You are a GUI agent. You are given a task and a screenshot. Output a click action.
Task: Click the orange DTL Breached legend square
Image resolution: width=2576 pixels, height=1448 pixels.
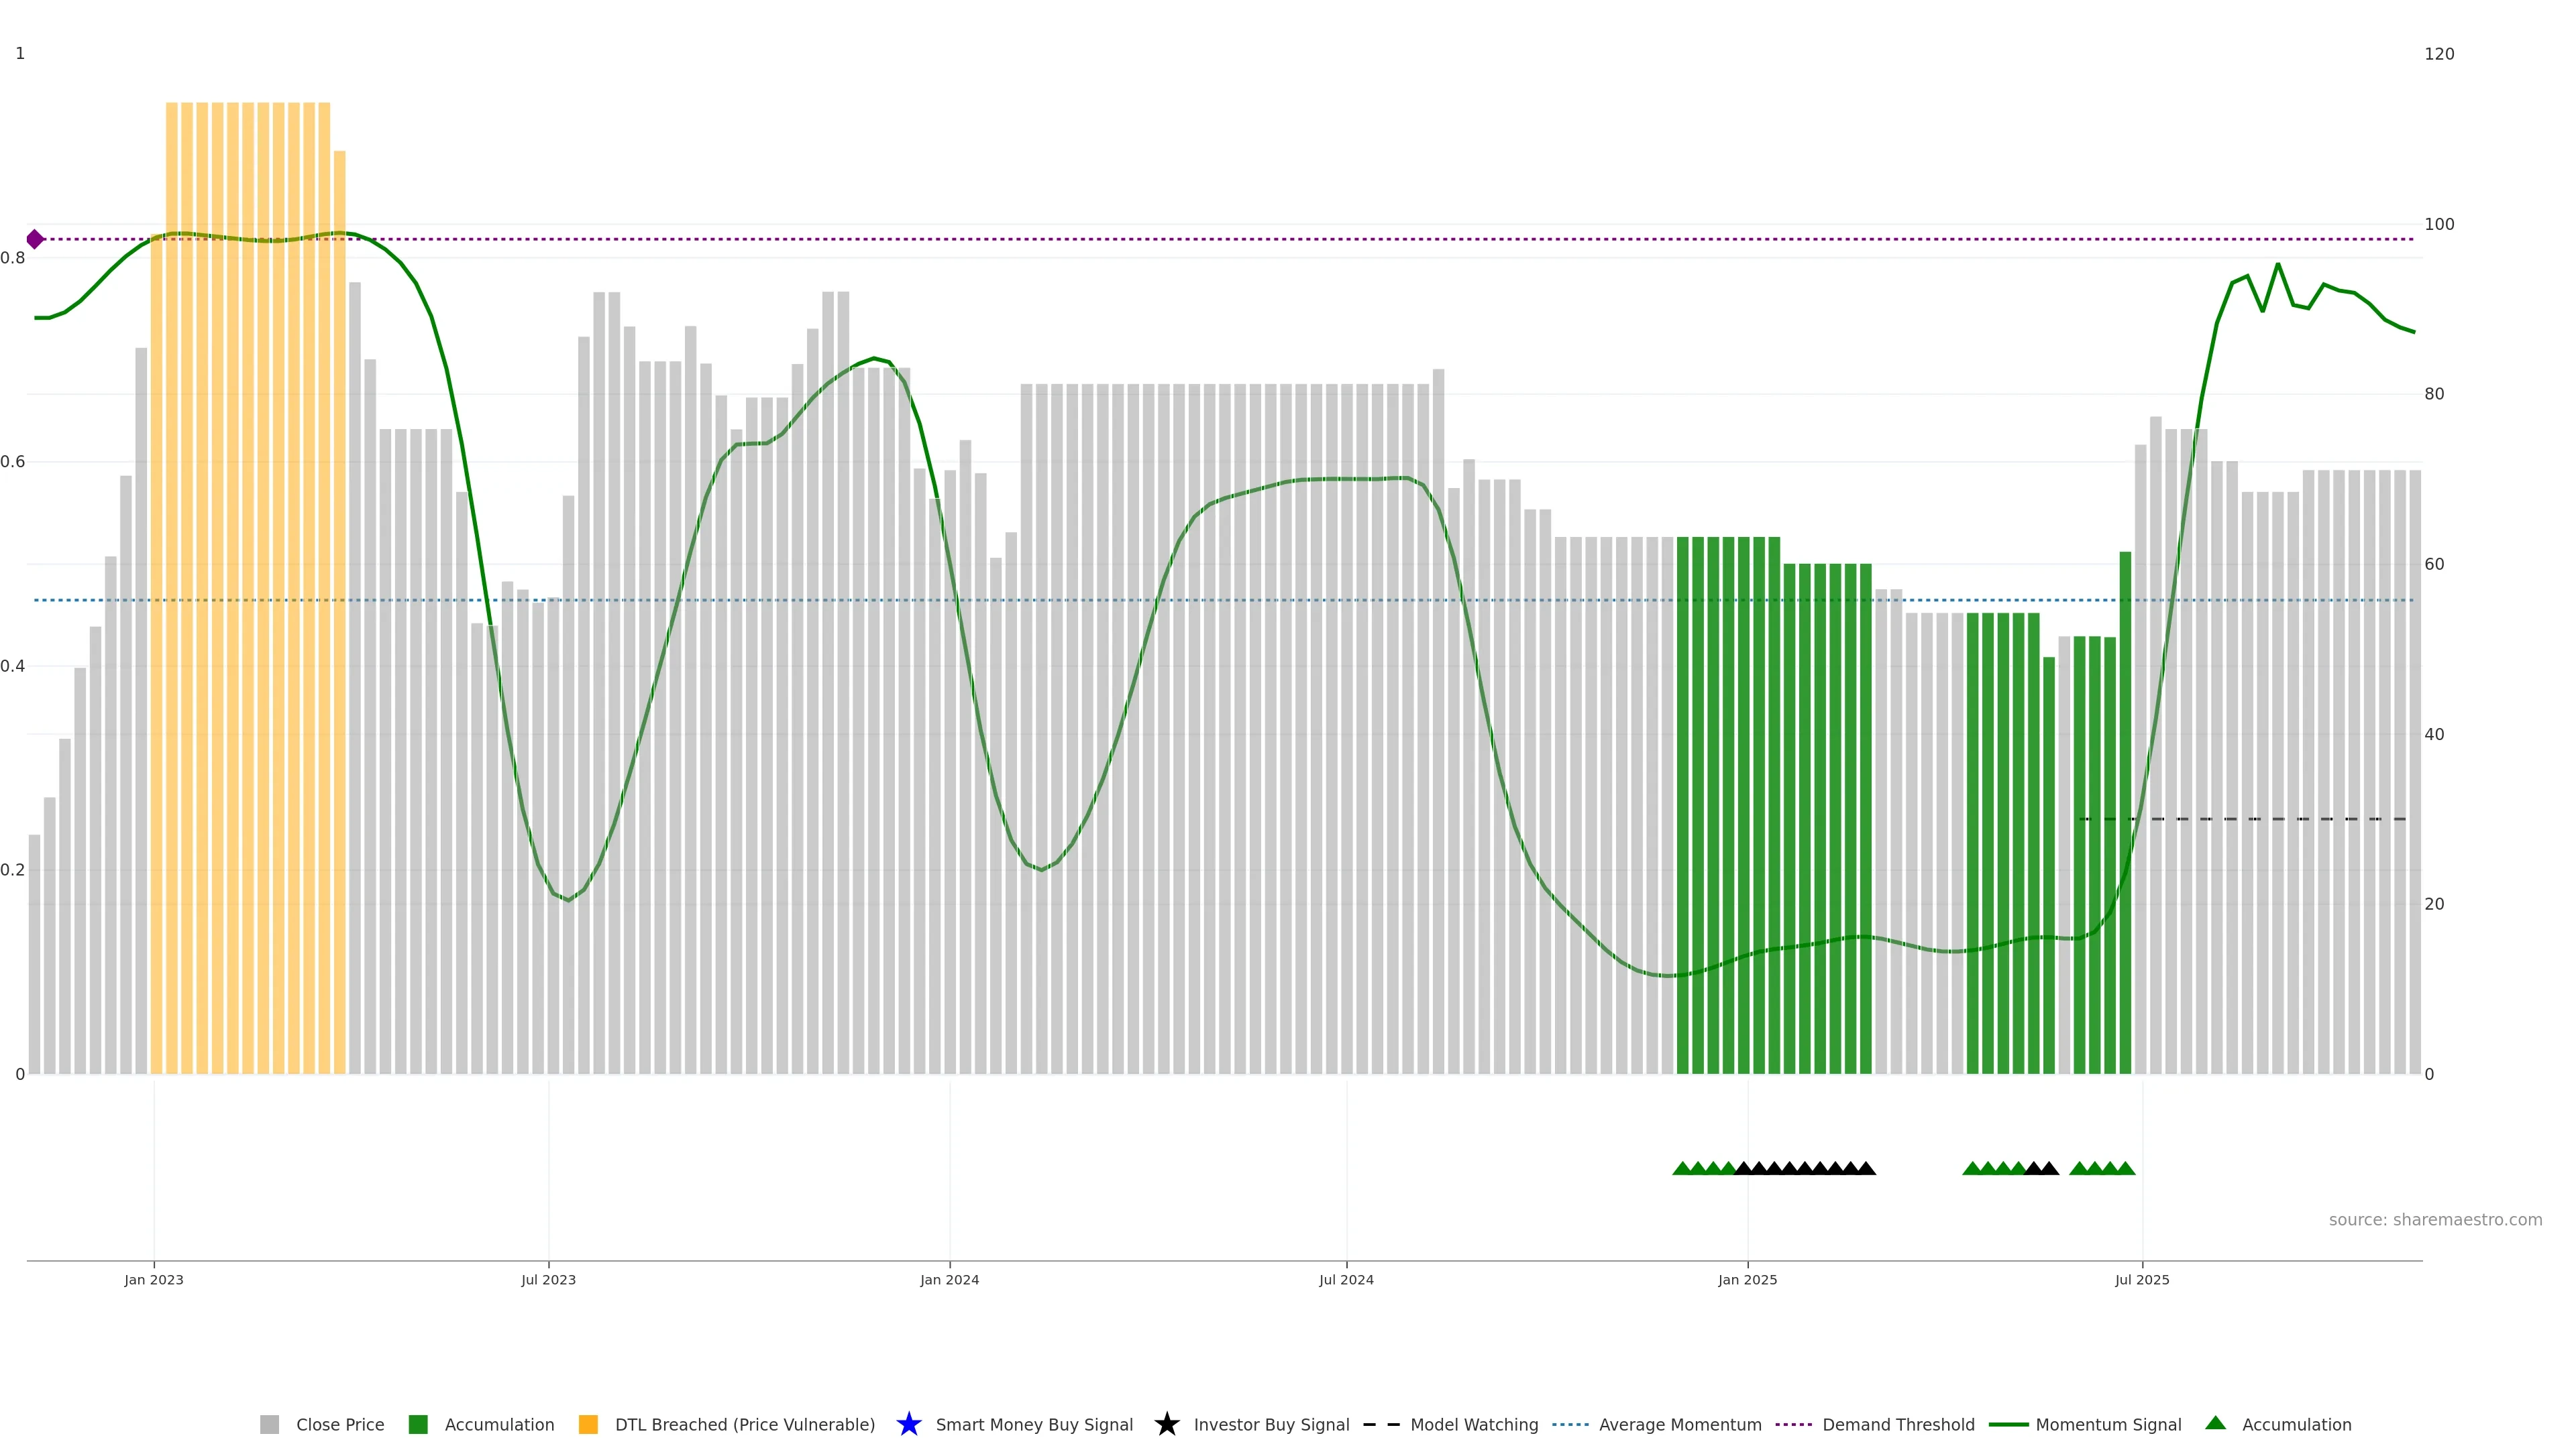(588, 1424)
